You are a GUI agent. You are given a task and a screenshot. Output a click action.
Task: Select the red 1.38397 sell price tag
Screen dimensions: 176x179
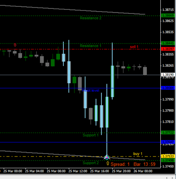[x=168, y=49]
